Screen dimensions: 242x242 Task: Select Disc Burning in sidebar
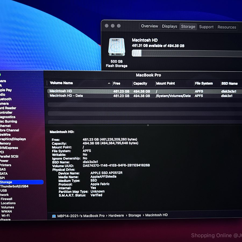(x=9, y=122)
